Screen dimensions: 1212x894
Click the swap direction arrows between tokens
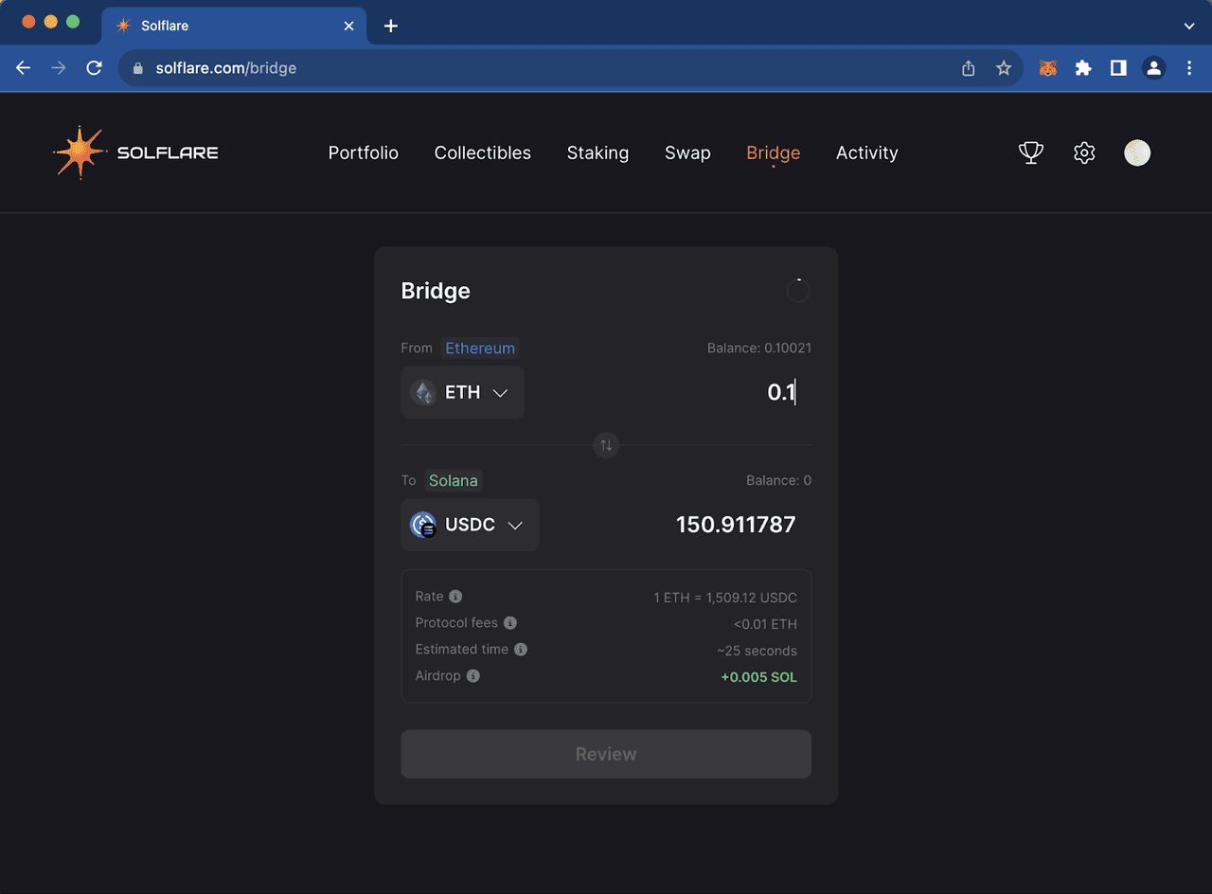point(606,445)
